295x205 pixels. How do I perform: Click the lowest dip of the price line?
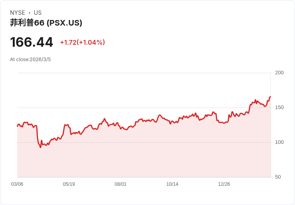coord(40,147)
